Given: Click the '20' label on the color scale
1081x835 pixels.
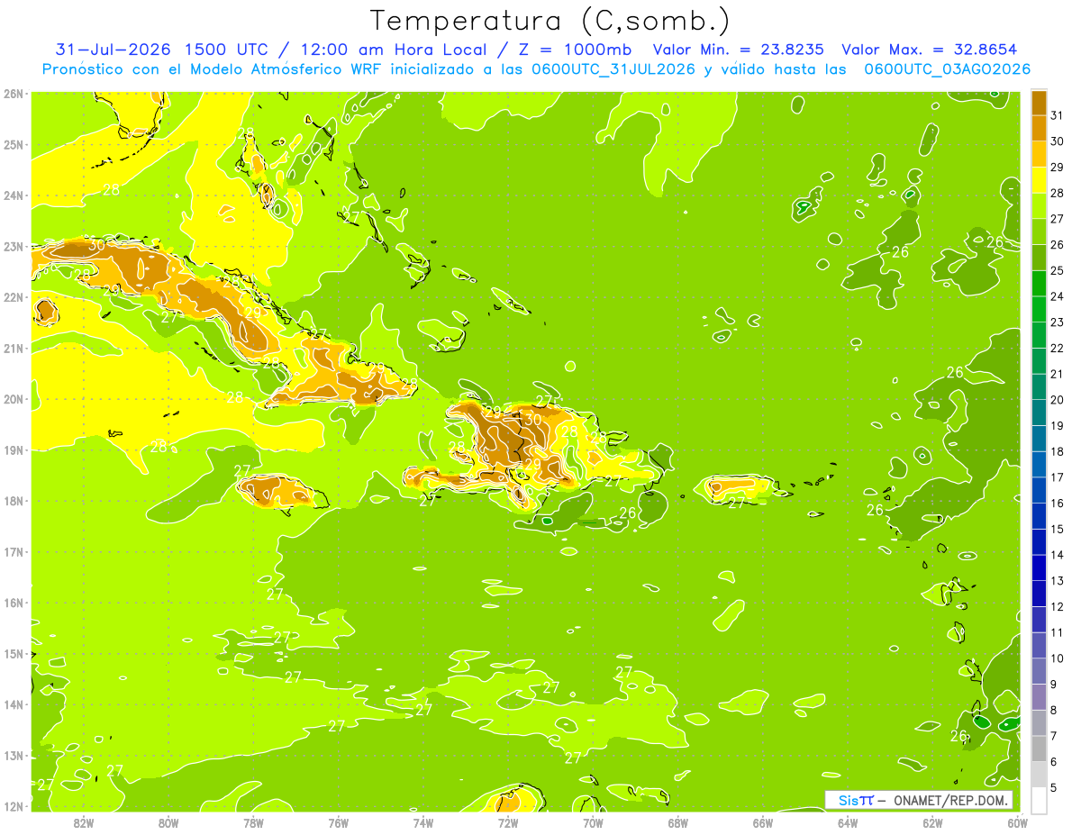Looking at the screenshot, I should point(1057,400).
